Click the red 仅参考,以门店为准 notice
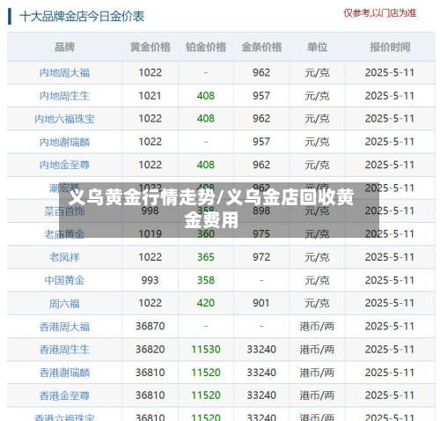This screenshot has height=421, width=440. pyautogui.click(x=380, y=13)
